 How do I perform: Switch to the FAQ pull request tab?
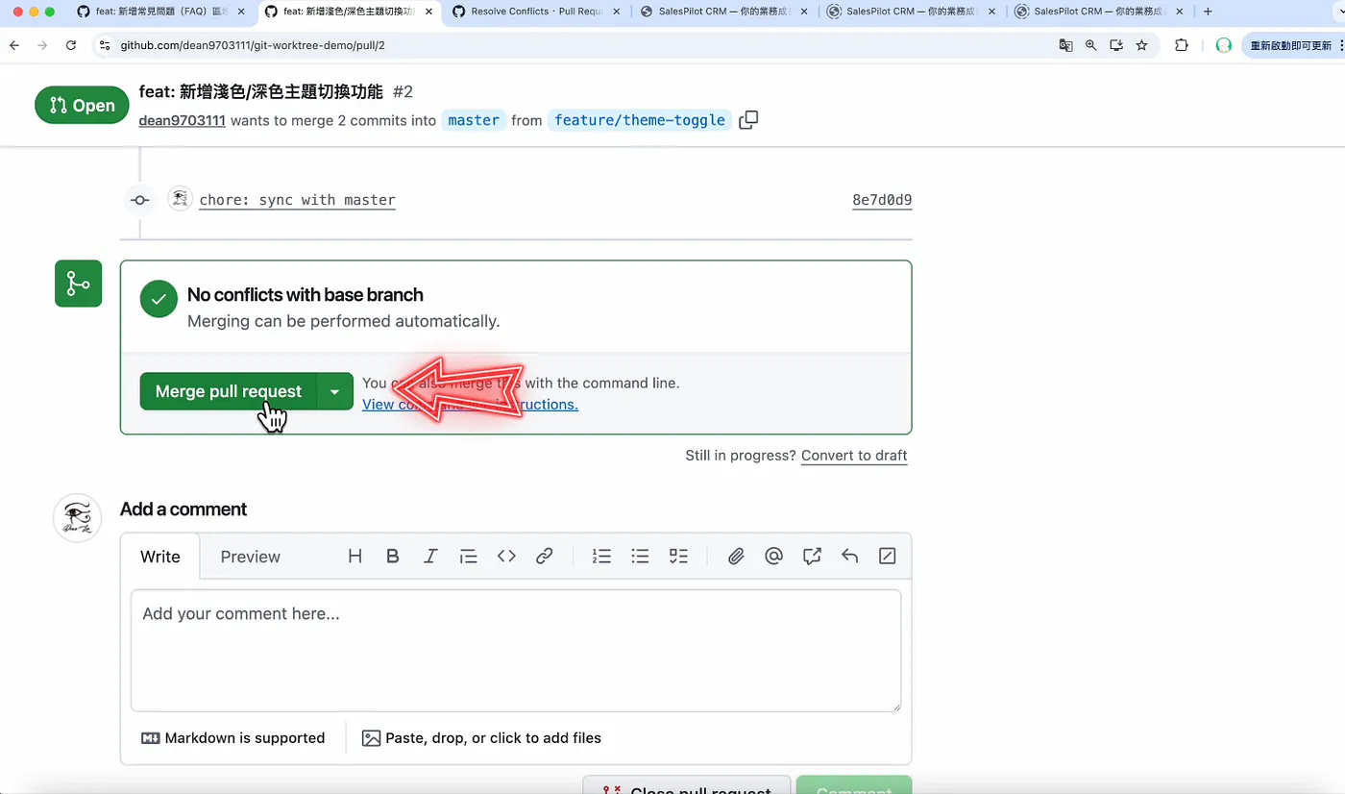(159, 12)
